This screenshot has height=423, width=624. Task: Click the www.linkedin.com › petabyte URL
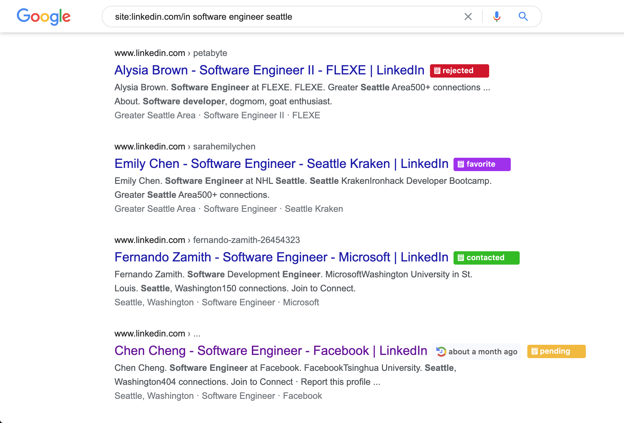coord(171,53)
